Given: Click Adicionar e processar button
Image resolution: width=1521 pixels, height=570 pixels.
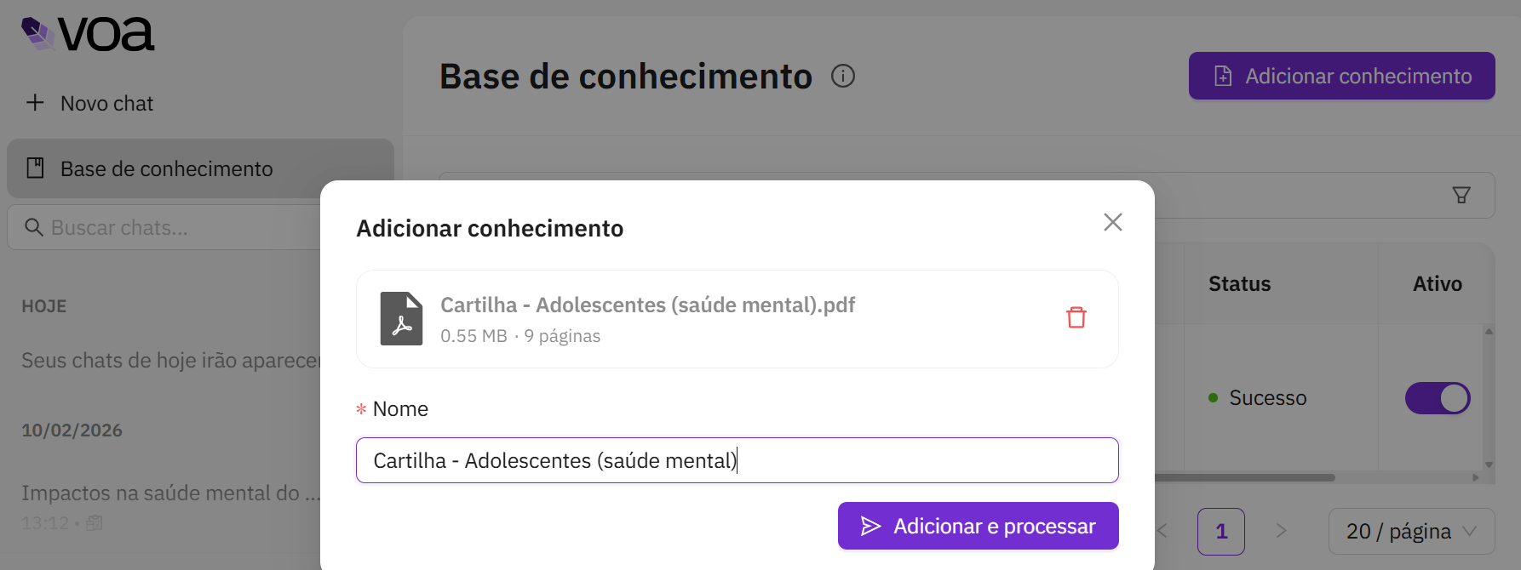Looking at the screenshot, I should tap(978, 527).
